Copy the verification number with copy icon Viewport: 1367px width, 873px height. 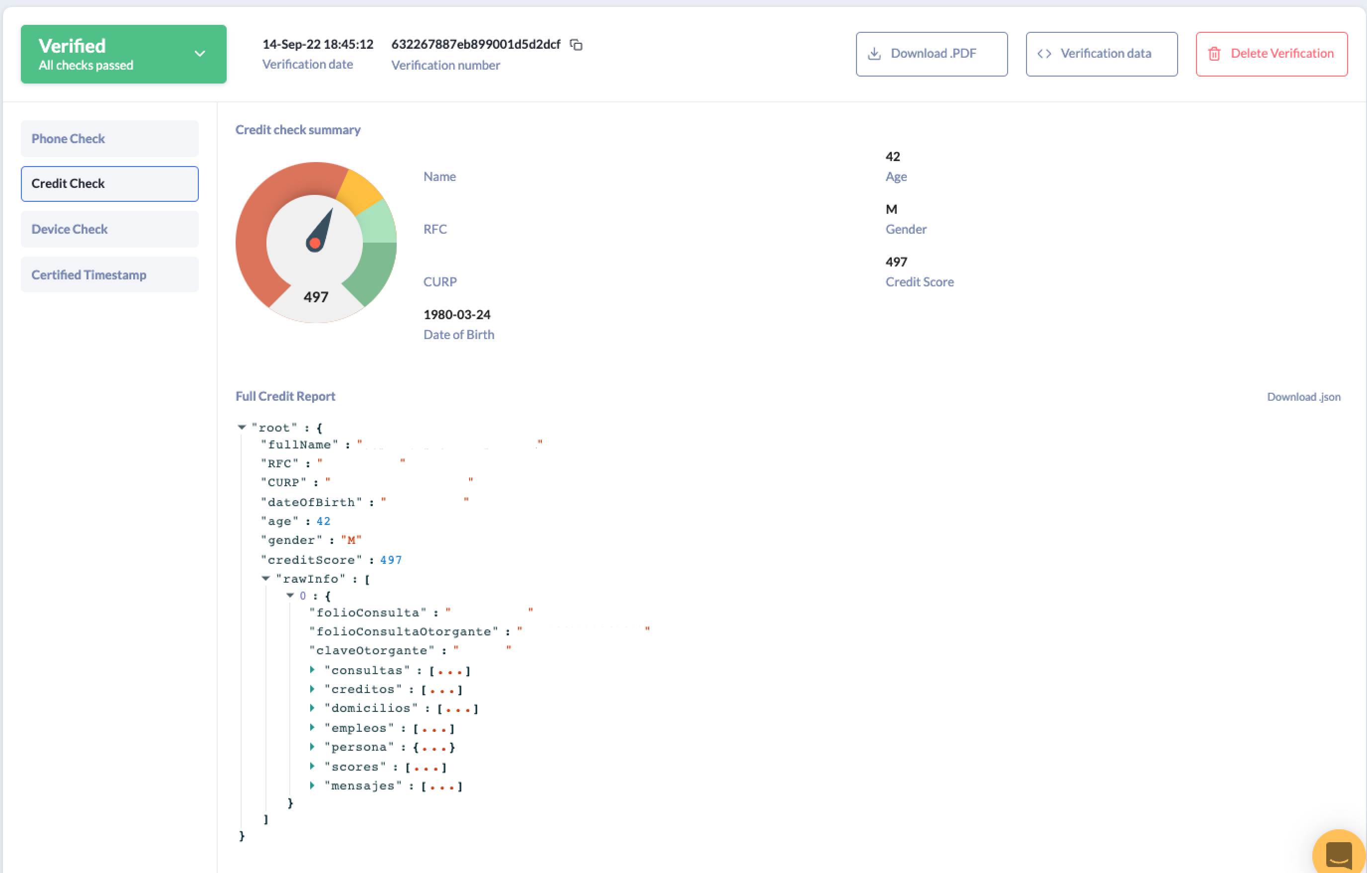(576, 44)
